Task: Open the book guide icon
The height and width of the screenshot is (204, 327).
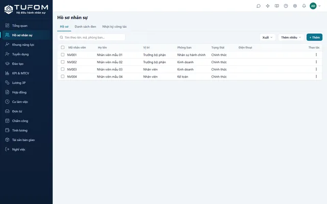Action: 277,6
